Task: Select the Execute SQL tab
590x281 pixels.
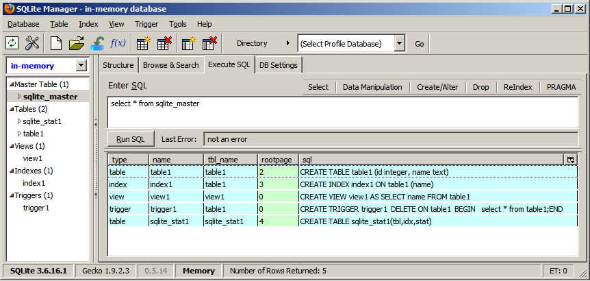Action: coord(229,64)
